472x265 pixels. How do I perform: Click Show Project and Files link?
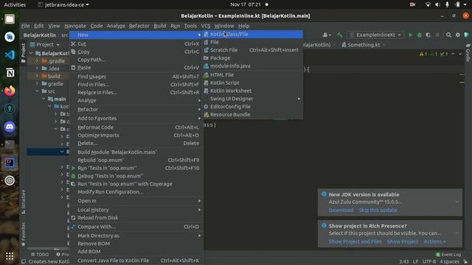click(355, 241)
